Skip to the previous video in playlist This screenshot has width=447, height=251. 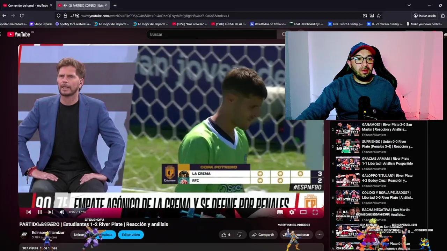click(29, 212)
